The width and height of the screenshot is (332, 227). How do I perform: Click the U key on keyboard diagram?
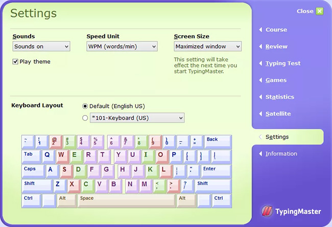click(135, 156)
